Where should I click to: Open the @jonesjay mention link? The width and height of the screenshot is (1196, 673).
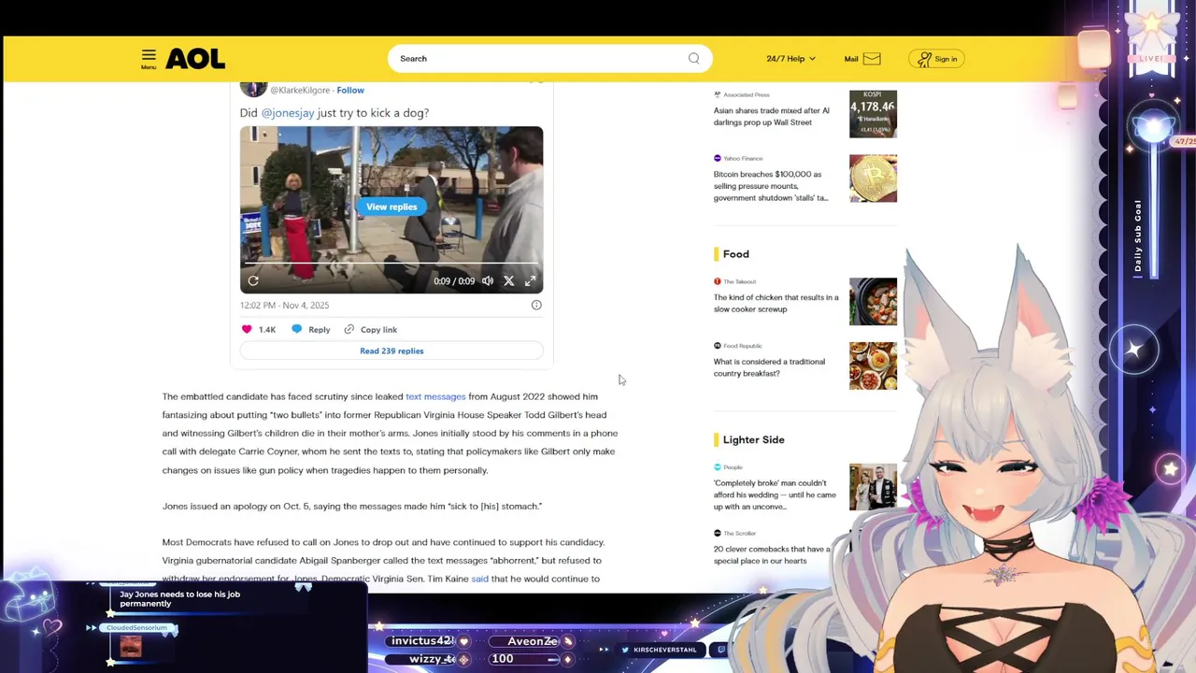coord(288,113)
